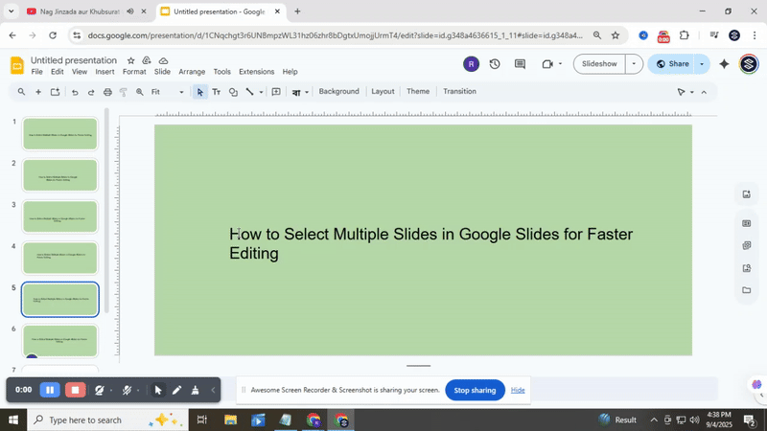The width and height of the screenshot is (767, 431).
Task: Start the Slideshow
Action: [599, 64]
